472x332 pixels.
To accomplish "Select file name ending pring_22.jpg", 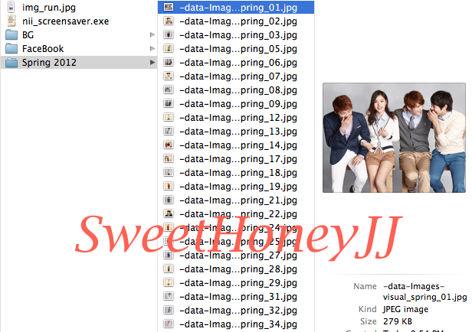I will 238,214.
